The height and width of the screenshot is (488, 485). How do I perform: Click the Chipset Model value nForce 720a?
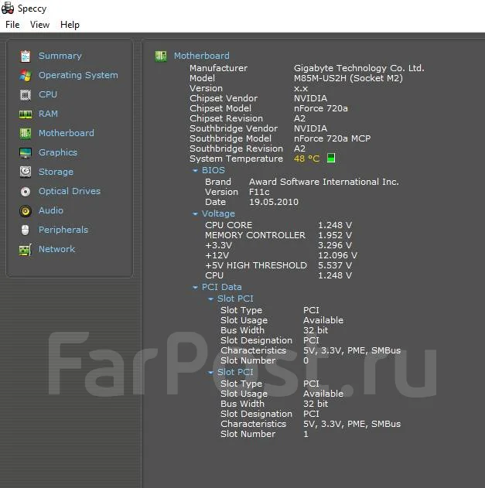coord(321,108)
